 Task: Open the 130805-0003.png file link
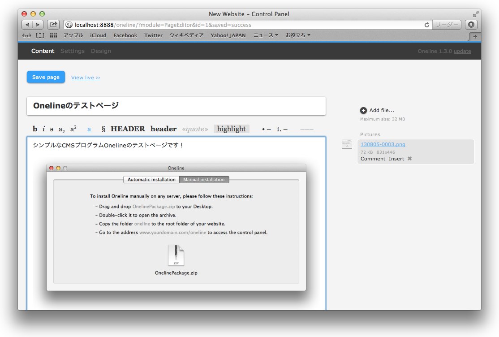click(383, 144)
